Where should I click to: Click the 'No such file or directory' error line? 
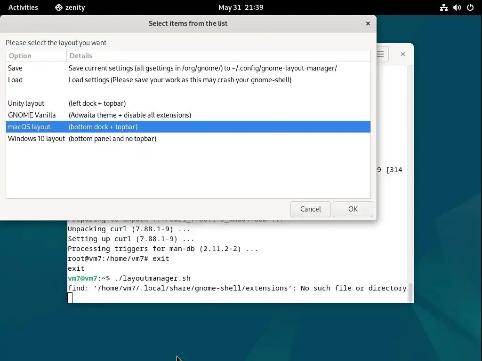[x=237, y=288]
